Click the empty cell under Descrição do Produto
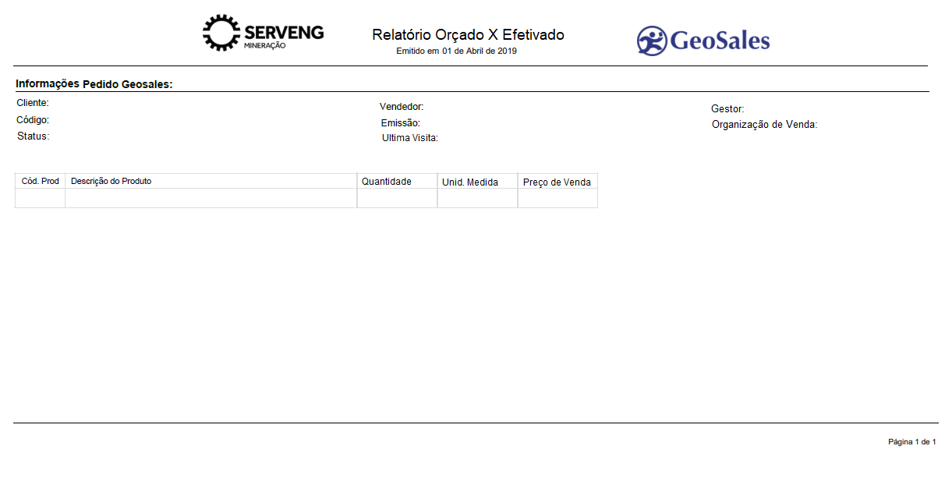 point(211,198)
